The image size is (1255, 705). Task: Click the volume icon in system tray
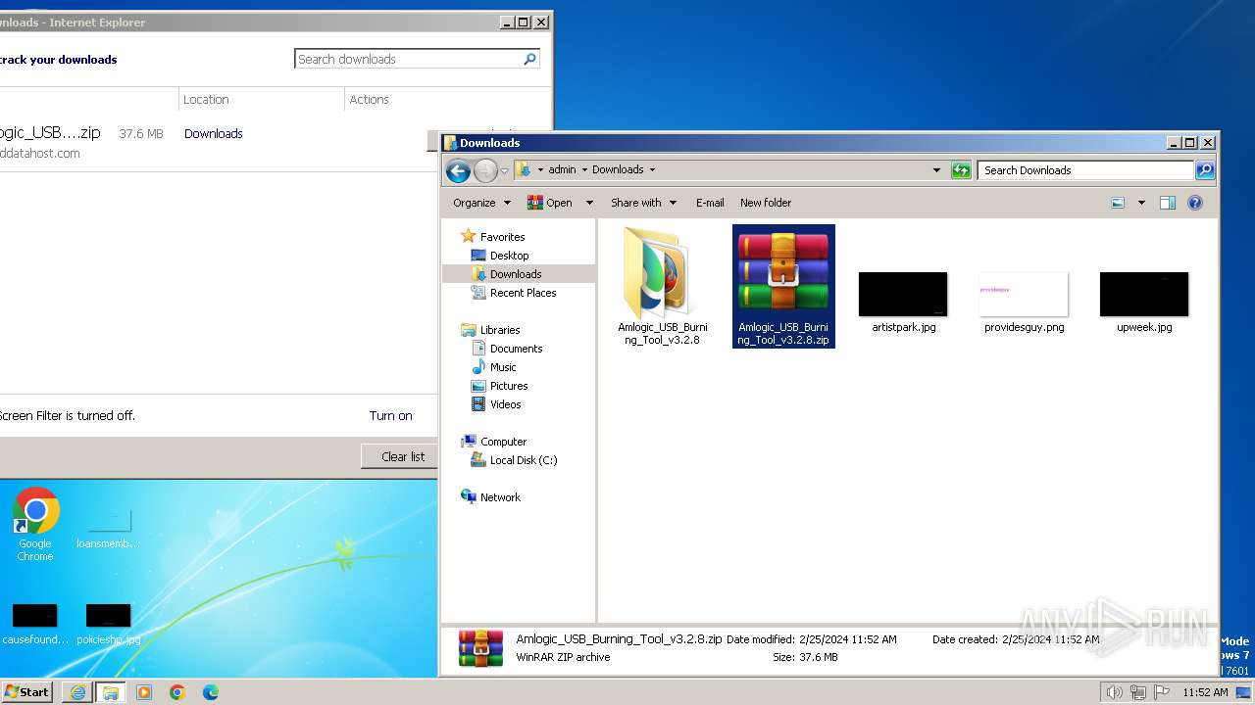pos(1115,692)
